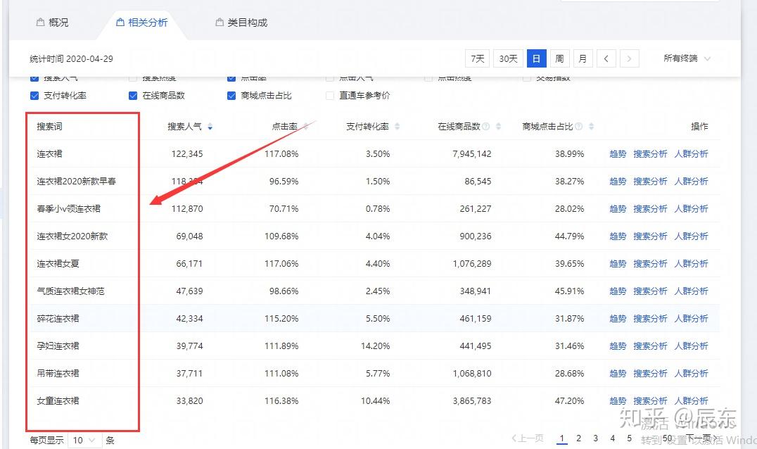This screenshot has height=449, width=757.
Task: Select 日 daily granularity
Action: coord(536,58)
